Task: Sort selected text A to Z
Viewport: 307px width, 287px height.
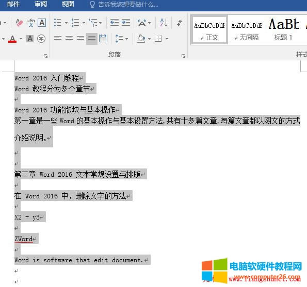Action: tap(164, 23)
